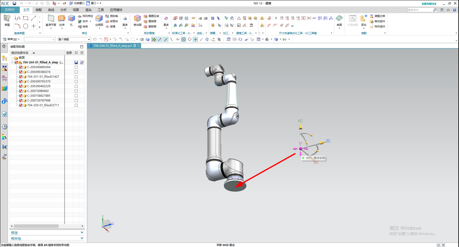Click the help question mark icon

(x=454, y=10)
